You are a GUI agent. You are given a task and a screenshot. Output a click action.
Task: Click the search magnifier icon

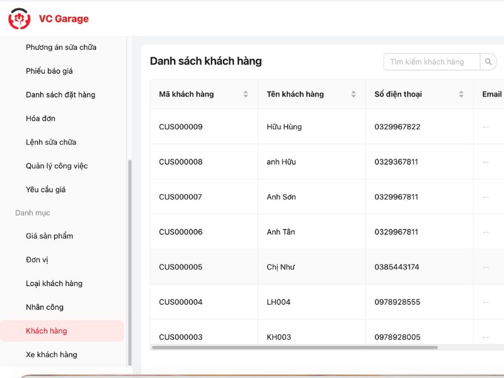point(489,61)
